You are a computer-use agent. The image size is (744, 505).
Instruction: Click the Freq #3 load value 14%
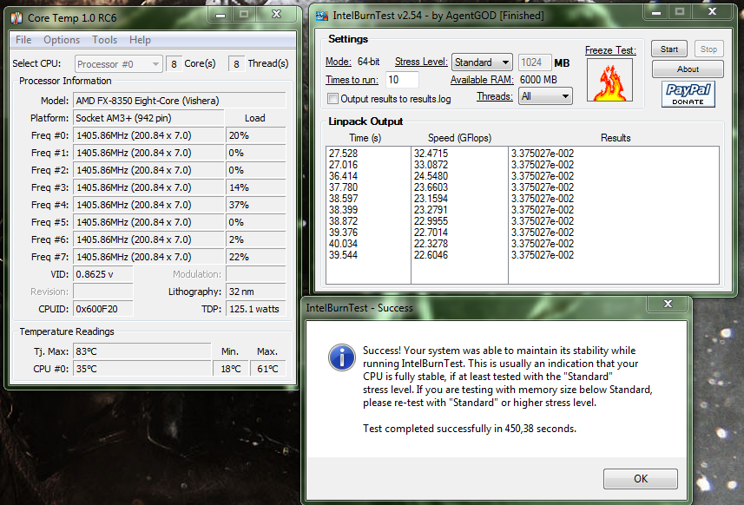pyautogui.click(x=256, y=187)
